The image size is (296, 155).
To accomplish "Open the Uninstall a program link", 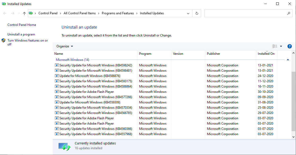I will [x=21, y=34].
